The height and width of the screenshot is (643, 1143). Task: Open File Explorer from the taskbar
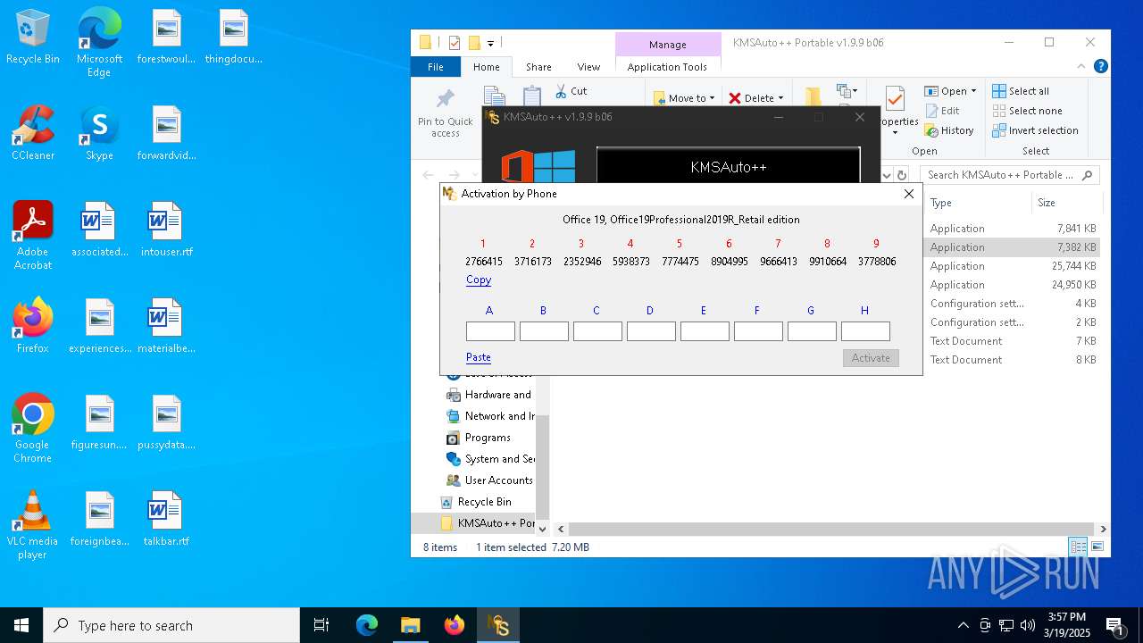click(x=410, y=625)
